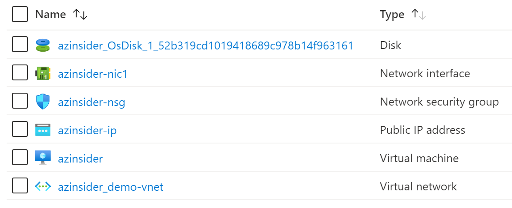Click the Network security group shield icon
This screenshot has width=512, height=208.
click(43, 102)
